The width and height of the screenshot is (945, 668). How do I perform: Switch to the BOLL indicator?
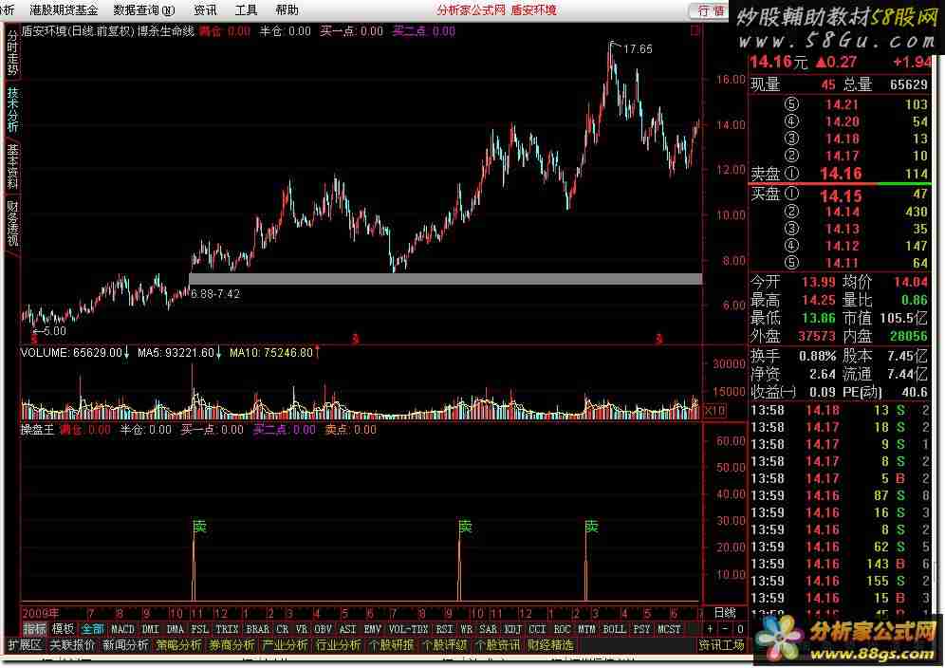614,628
